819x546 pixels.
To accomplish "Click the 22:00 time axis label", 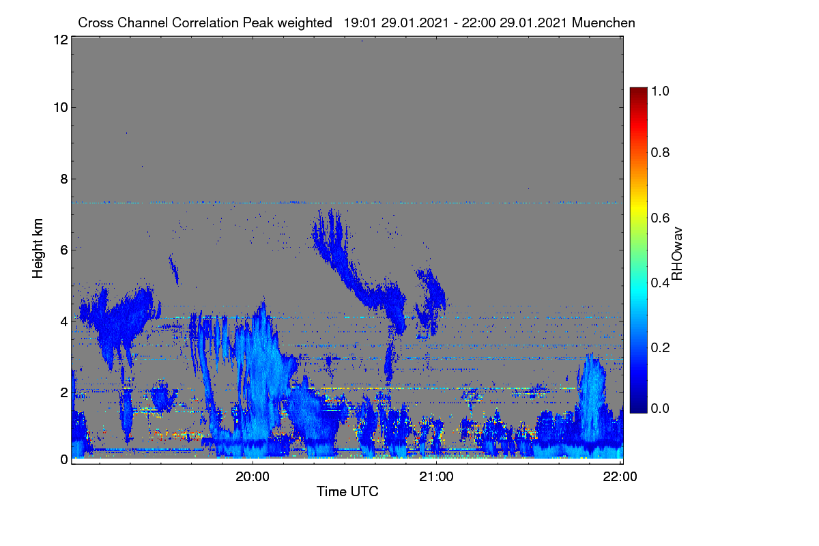I will [620, 477].
